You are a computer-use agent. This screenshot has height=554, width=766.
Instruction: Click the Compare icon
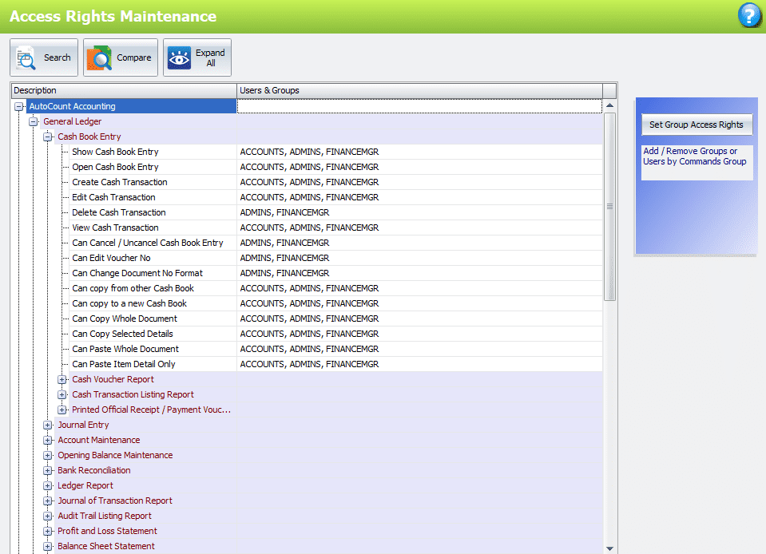coord(120,57)
